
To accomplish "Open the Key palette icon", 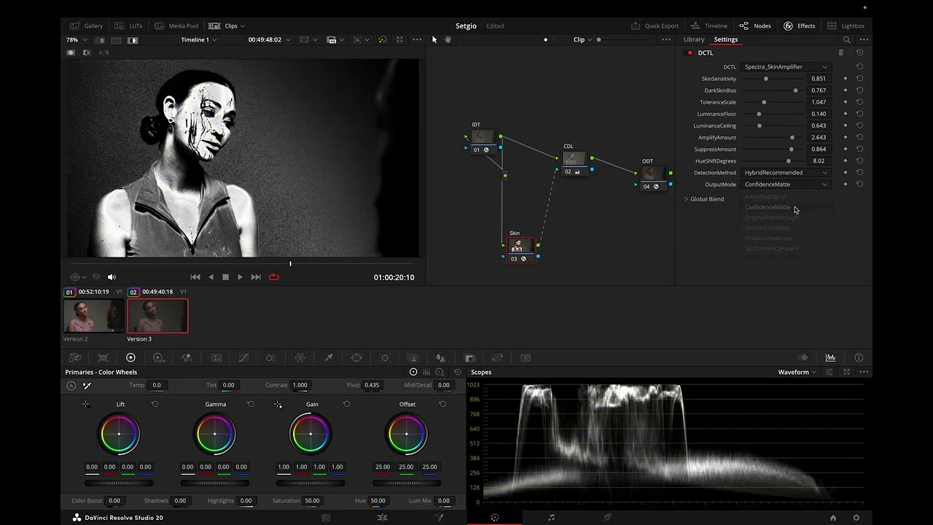I will [469, 358].
